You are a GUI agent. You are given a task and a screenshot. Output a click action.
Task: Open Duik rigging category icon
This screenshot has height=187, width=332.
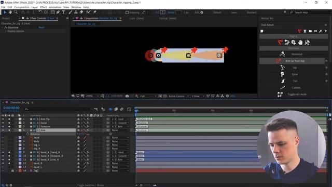299,31
